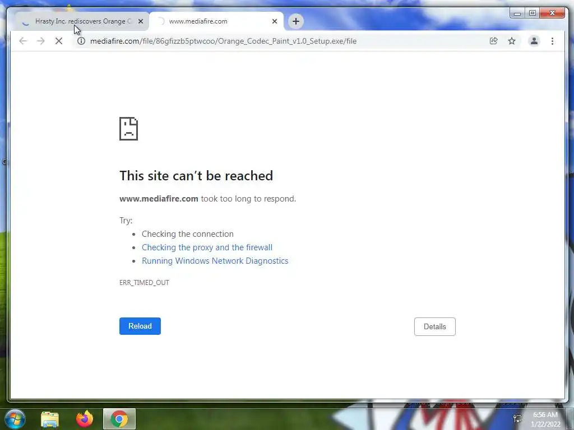
Task: Open the site information icon
Action: [81, 41]
